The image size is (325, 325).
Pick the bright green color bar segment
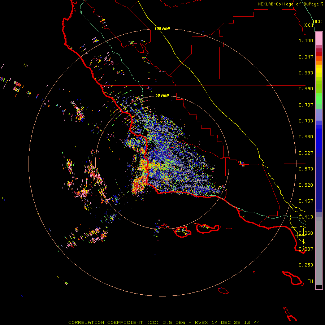[x=319, y=99]
